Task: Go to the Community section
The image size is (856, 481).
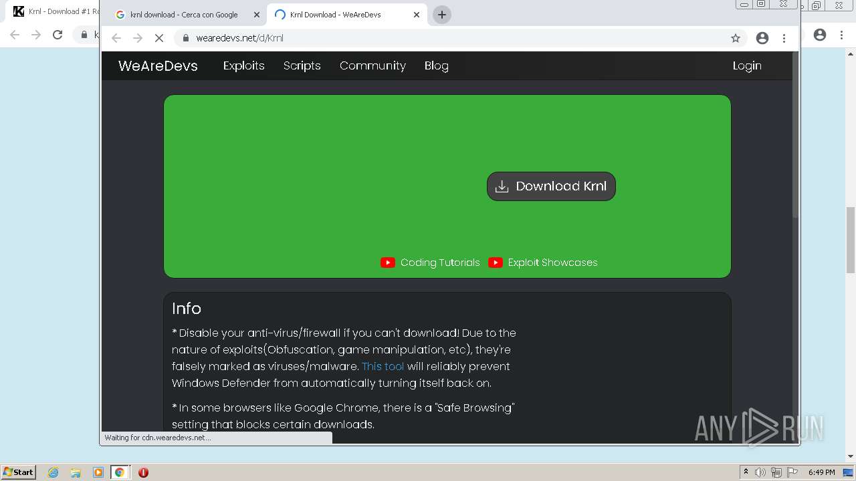Action: pyautogui.click(x=372, y=65)
